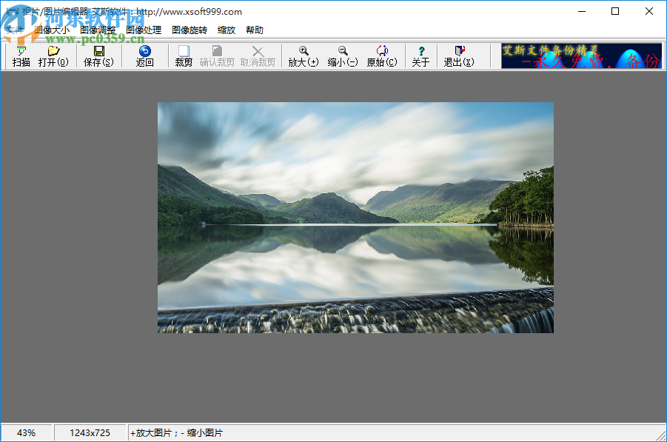Click the 艾斯文件备份精灵 advertisement banner

pos(581,56)
